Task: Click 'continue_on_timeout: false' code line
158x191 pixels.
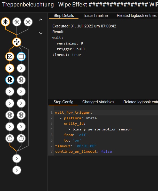Action: click(83, 152)
